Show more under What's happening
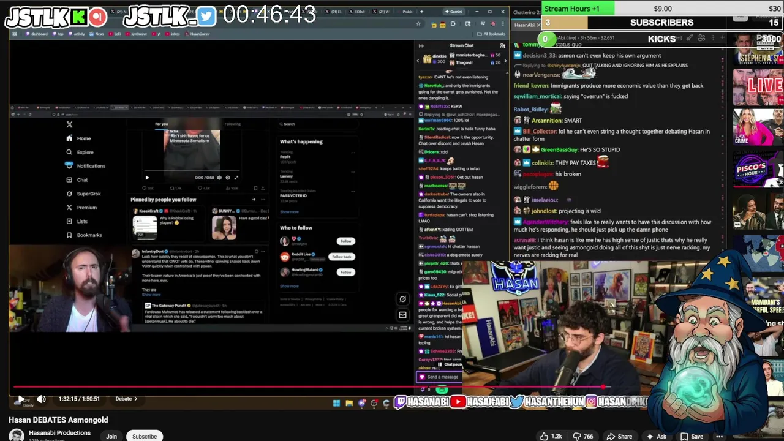This screenshot has height=441, width=784. click(289, 212)
